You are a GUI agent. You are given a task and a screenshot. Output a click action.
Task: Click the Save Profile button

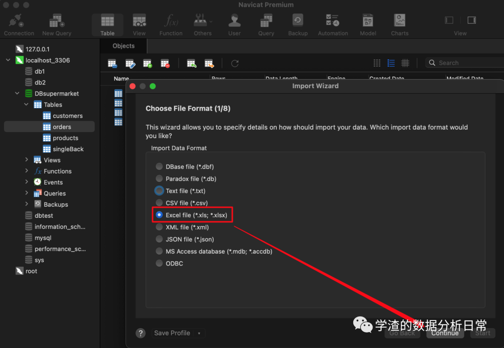pyautogui.click(x=172, y=333)
